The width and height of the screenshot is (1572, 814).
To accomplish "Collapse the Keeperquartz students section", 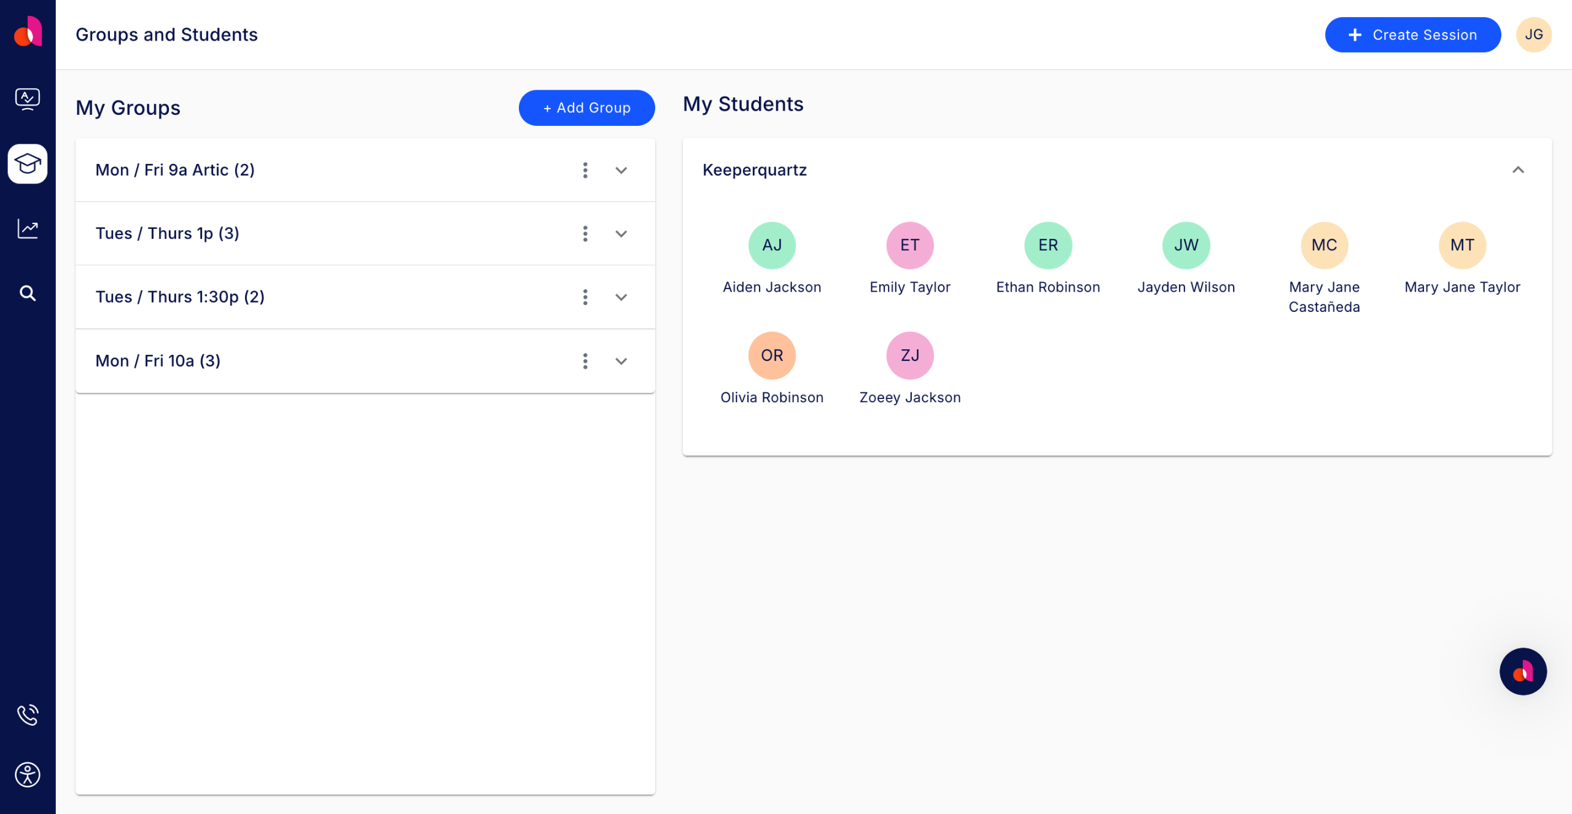I will click(x=1518, y=170).
